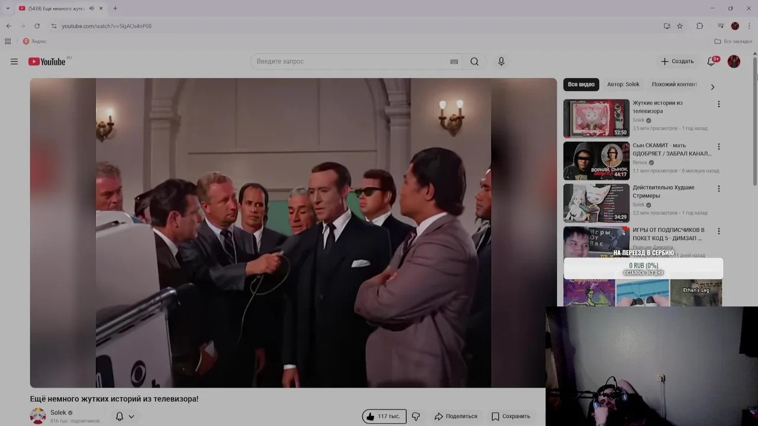Click the main video player
758x426 pixels.
click(293, 233)
